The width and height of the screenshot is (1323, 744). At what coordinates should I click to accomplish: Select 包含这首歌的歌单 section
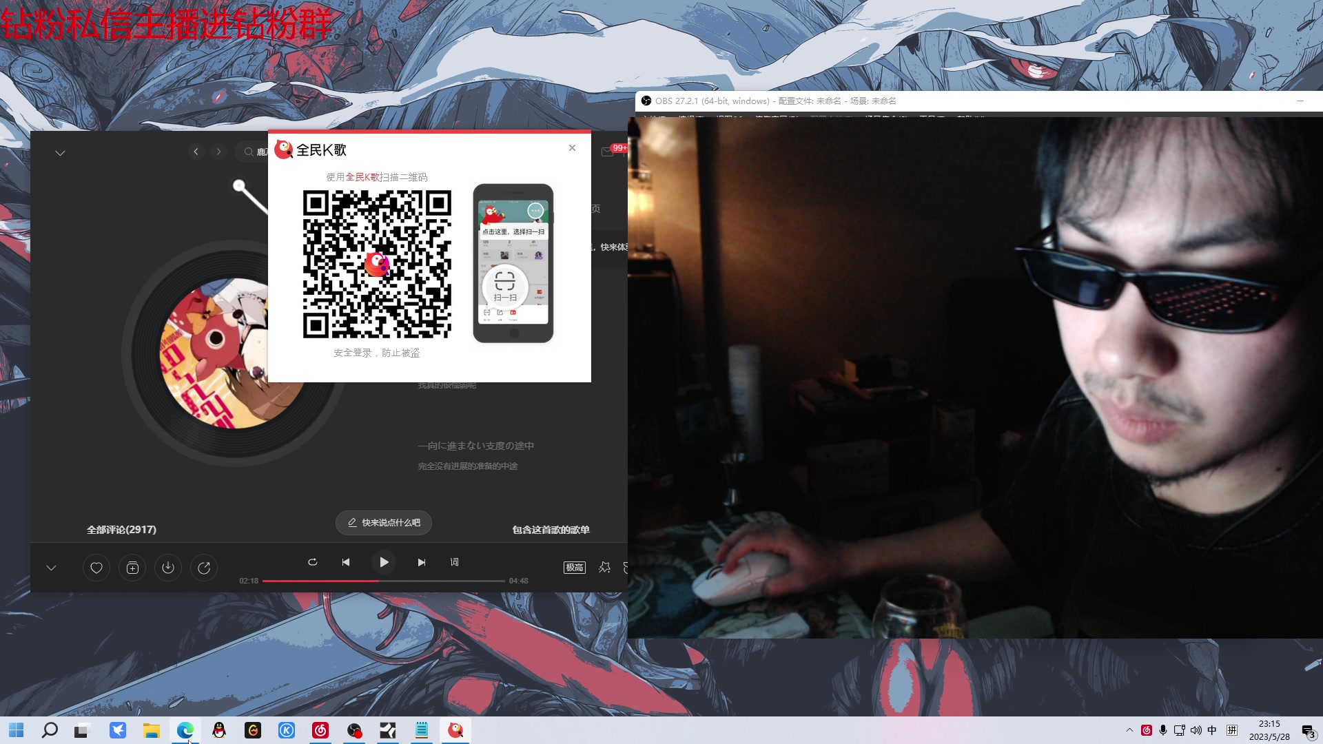coord(551,530)
